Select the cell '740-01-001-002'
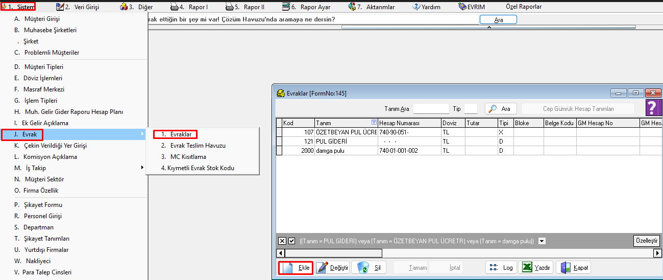Screen dimensions: 663x280 [x=409, y=151]
